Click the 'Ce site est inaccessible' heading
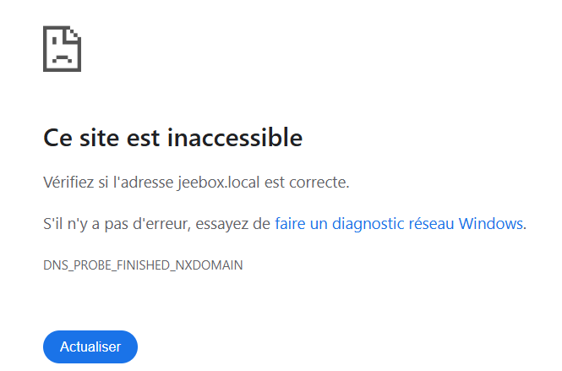Screen dimensions: 562x371 click(x=172, y=137)
